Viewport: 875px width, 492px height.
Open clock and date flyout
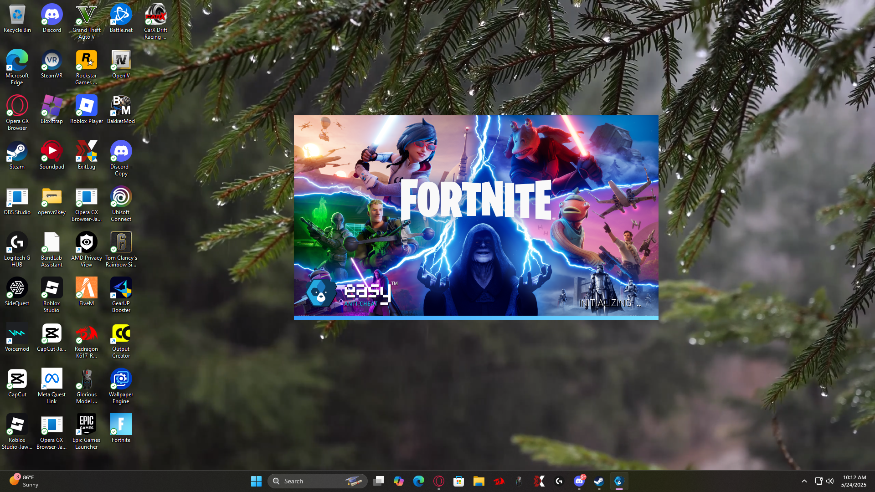(x=854, y=481)
